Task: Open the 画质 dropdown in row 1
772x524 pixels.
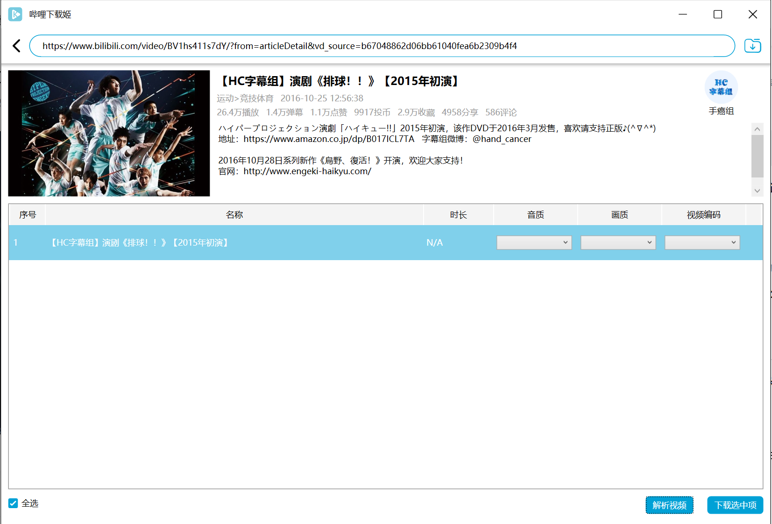Action: [618, 242]
